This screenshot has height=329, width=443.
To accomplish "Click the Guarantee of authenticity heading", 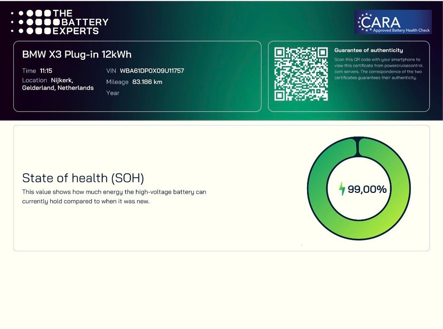I will (369, 50).
